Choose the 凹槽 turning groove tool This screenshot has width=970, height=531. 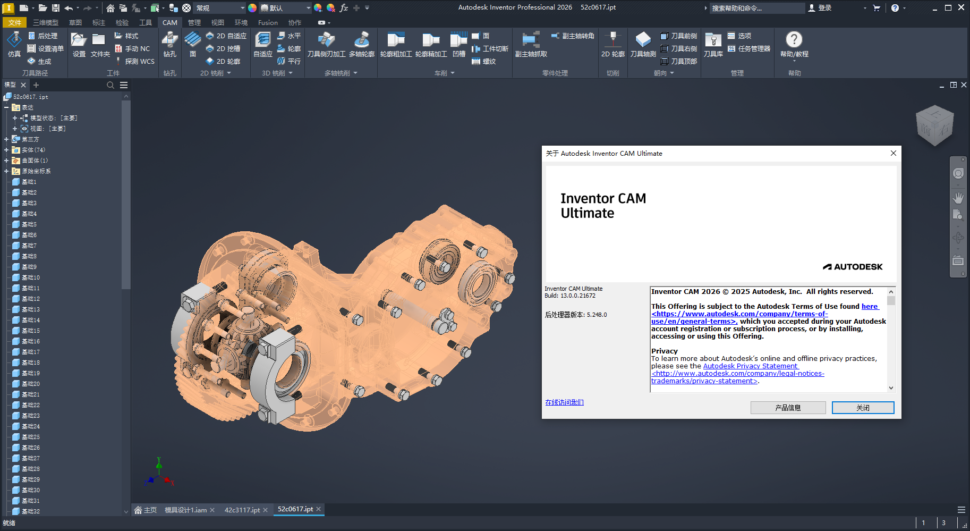tap(459, 44)
